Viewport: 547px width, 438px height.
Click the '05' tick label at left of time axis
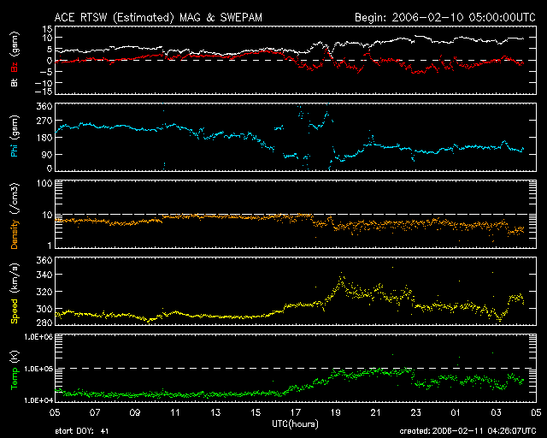tap(55, 412)
